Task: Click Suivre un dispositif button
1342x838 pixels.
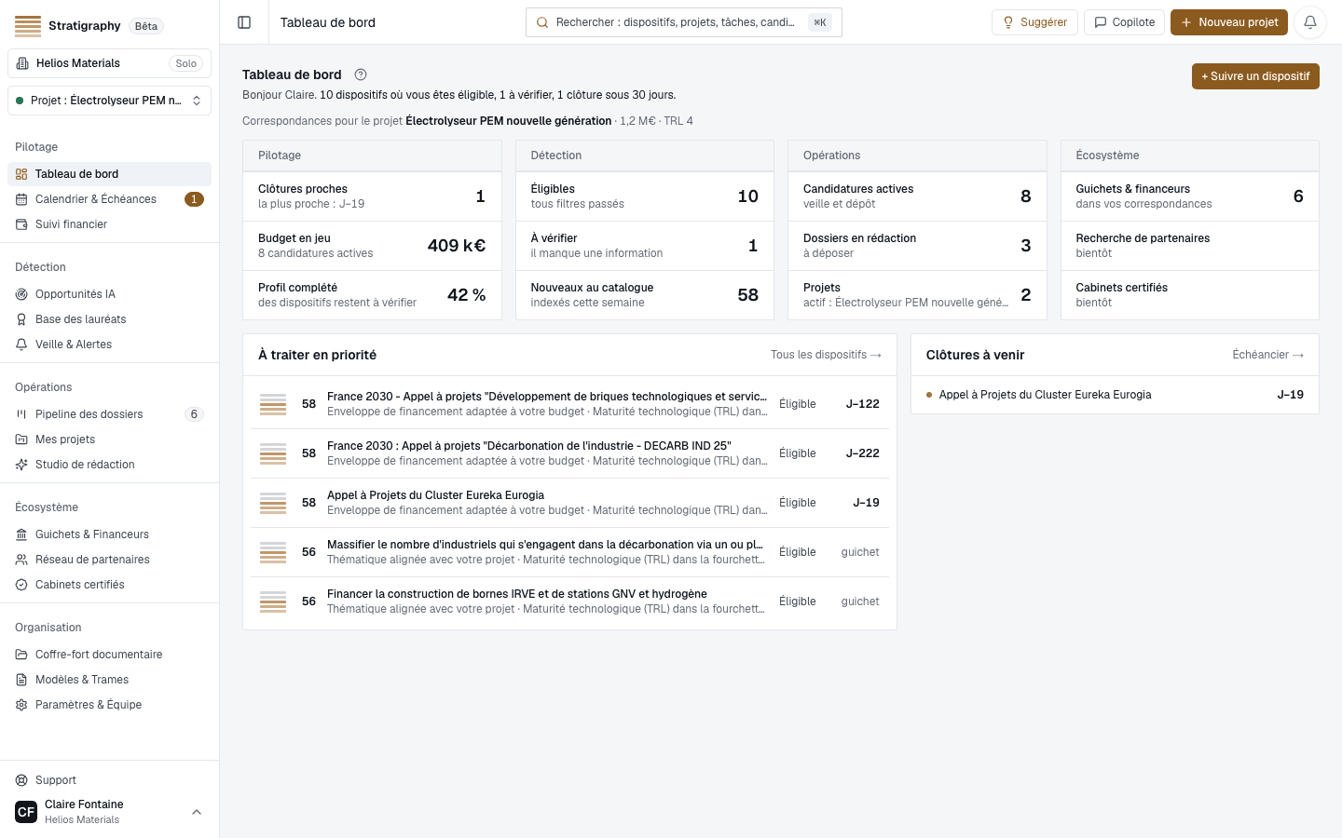Action: point(1255,76)
